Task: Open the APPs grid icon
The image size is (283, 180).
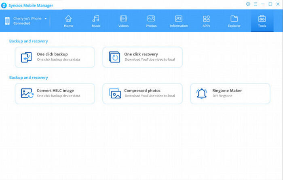Action: click(206, 19)
